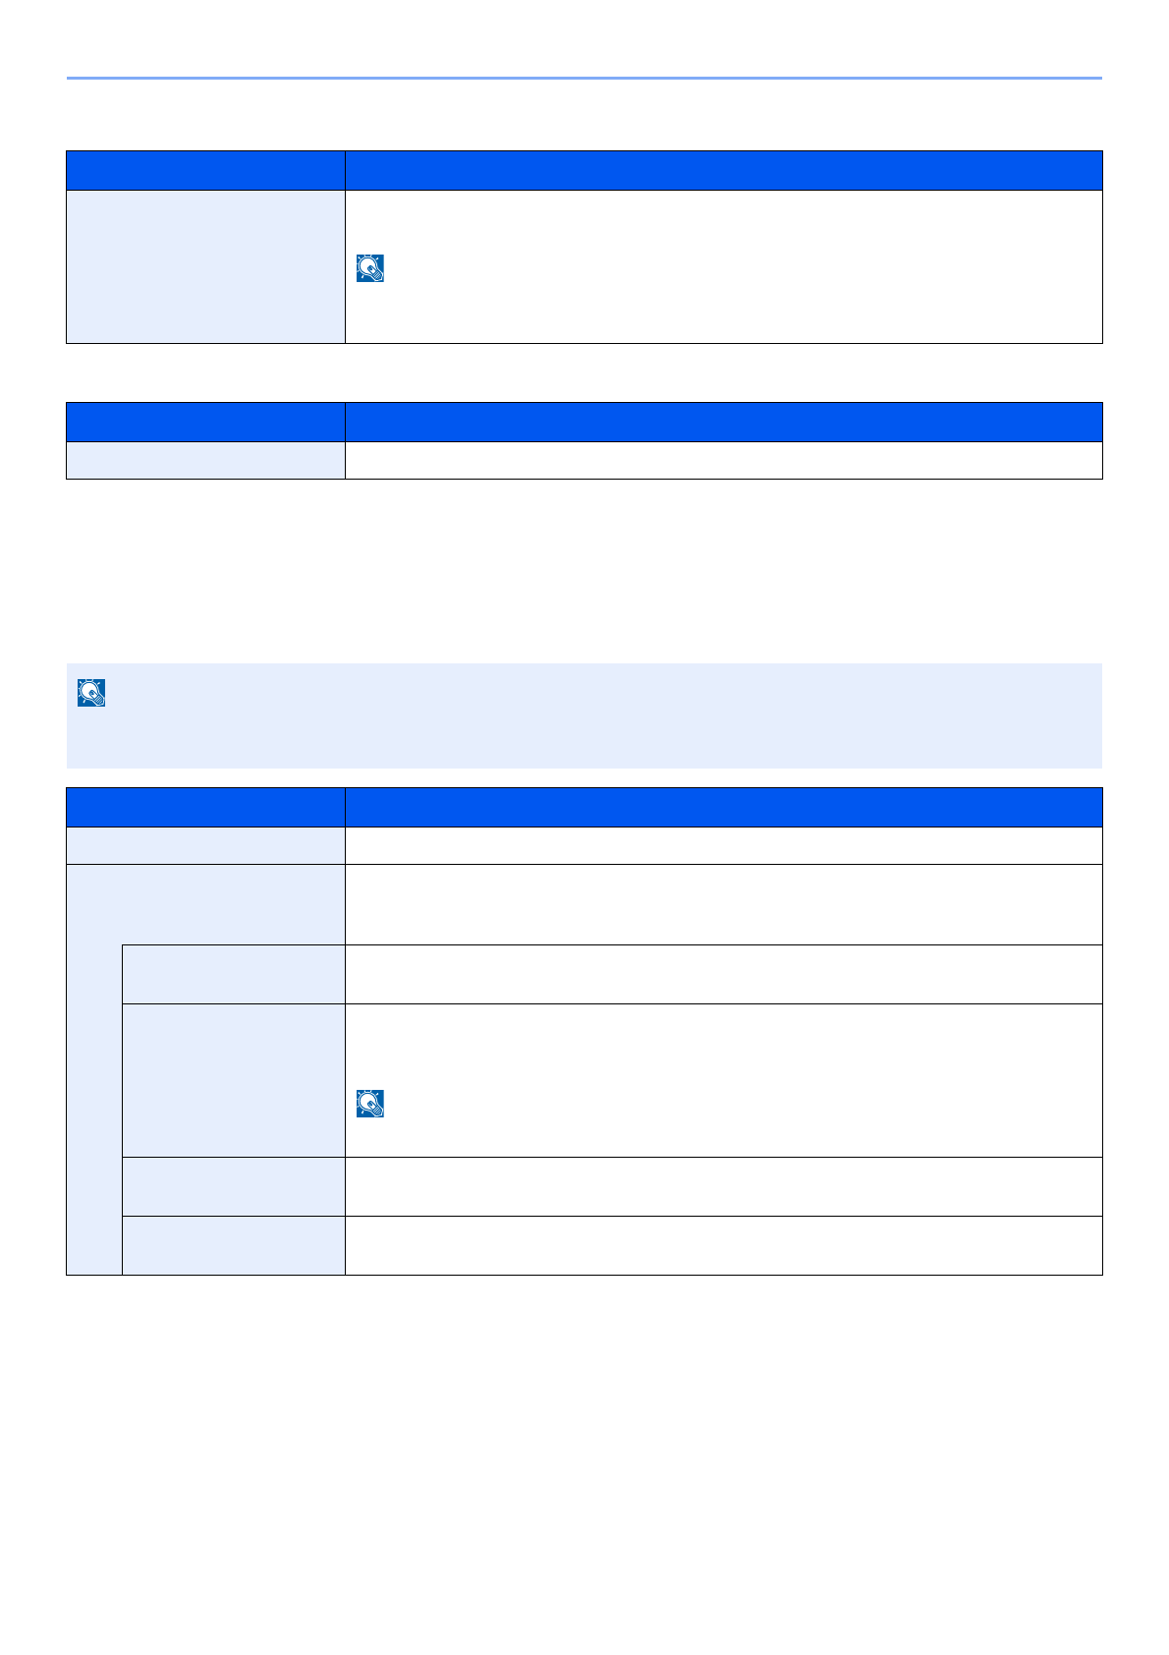
Task: Click the lightbulb note icon inside the largest table
Action: tap(370, 1104)
